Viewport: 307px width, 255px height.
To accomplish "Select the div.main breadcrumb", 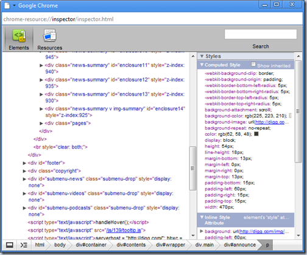I will point(204,245).
